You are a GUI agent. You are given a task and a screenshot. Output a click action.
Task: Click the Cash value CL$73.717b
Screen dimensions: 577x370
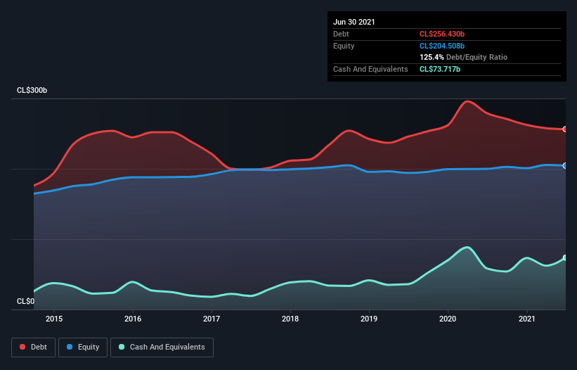(x=440, y=69)
